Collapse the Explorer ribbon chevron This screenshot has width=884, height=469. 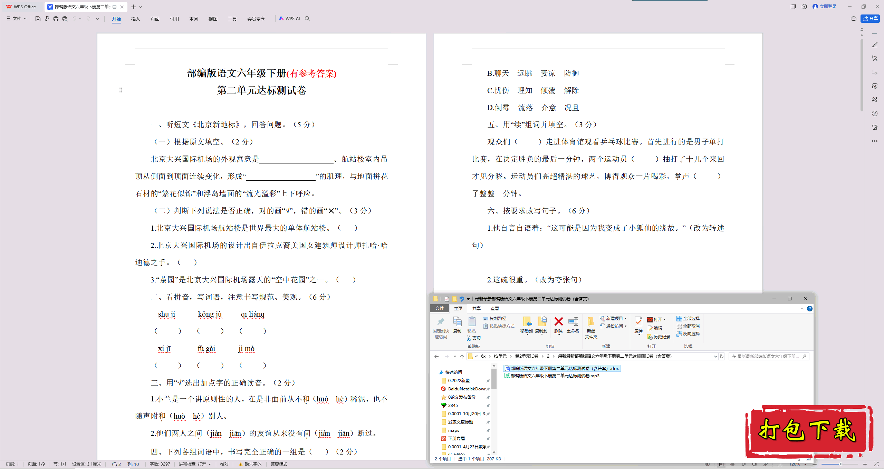click(x=802, y=309)
